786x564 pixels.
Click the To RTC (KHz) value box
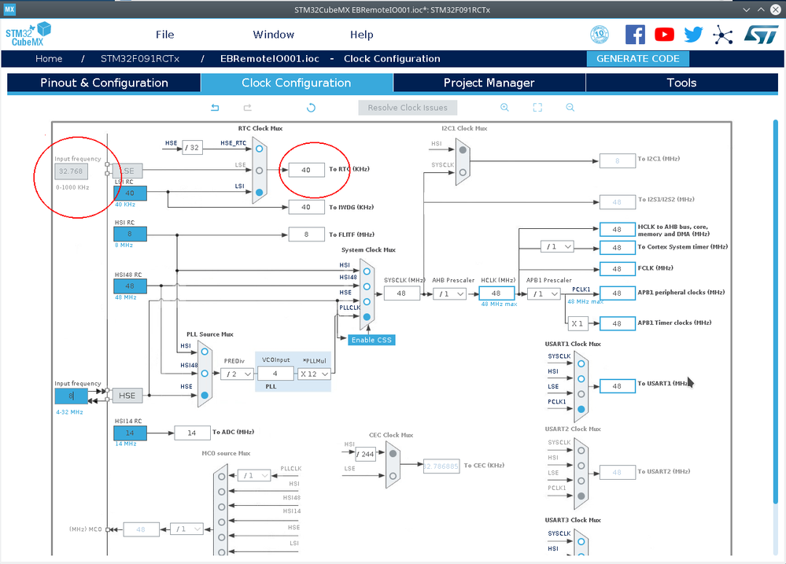pos(306,170)
